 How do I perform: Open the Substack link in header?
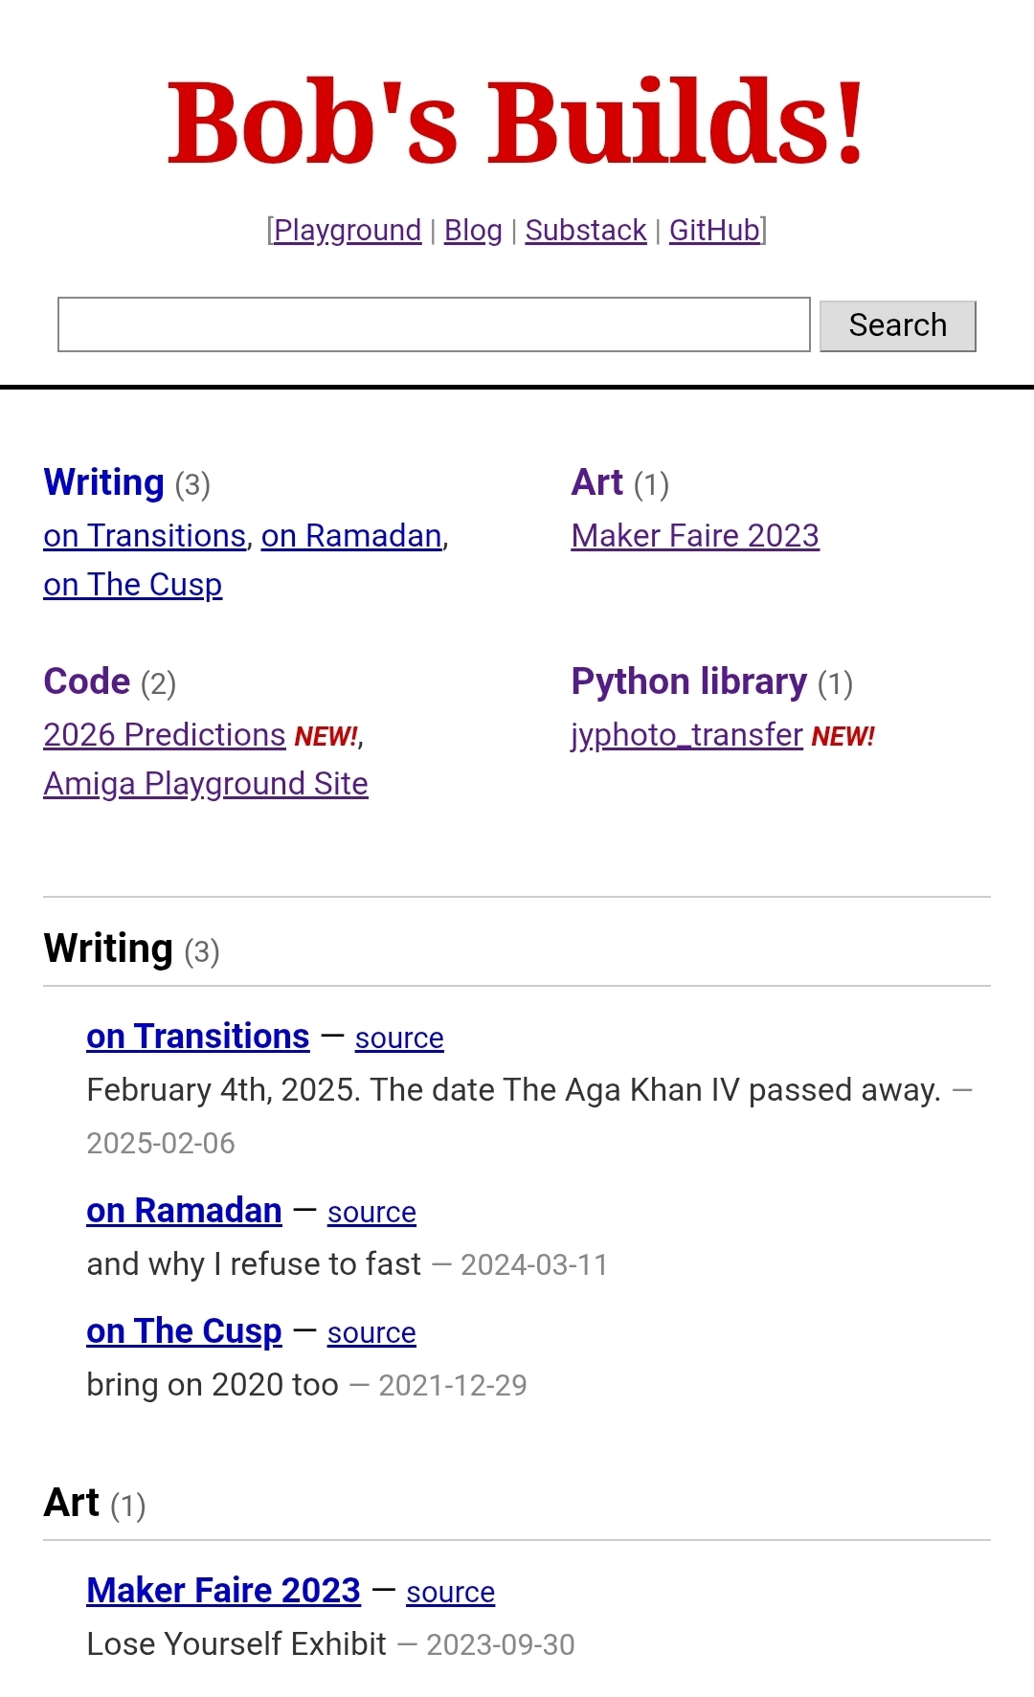pyautogui.click(x=586, y=231)
